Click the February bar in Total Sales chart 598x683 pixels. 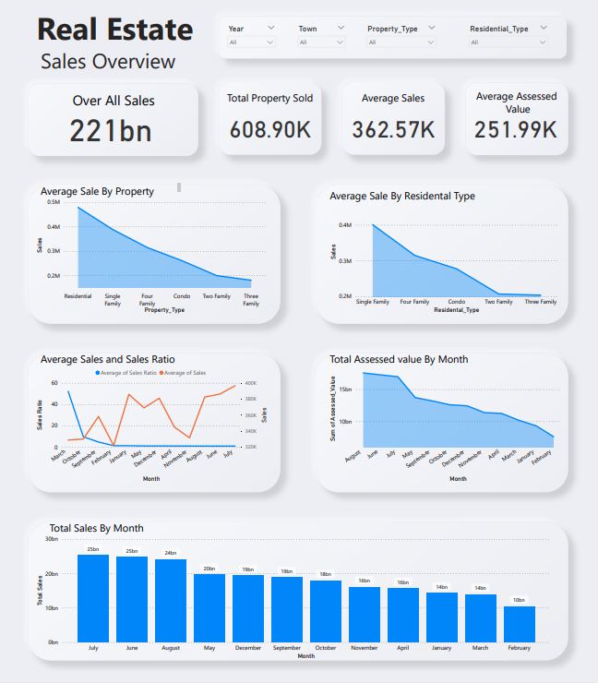pos(519,624)
